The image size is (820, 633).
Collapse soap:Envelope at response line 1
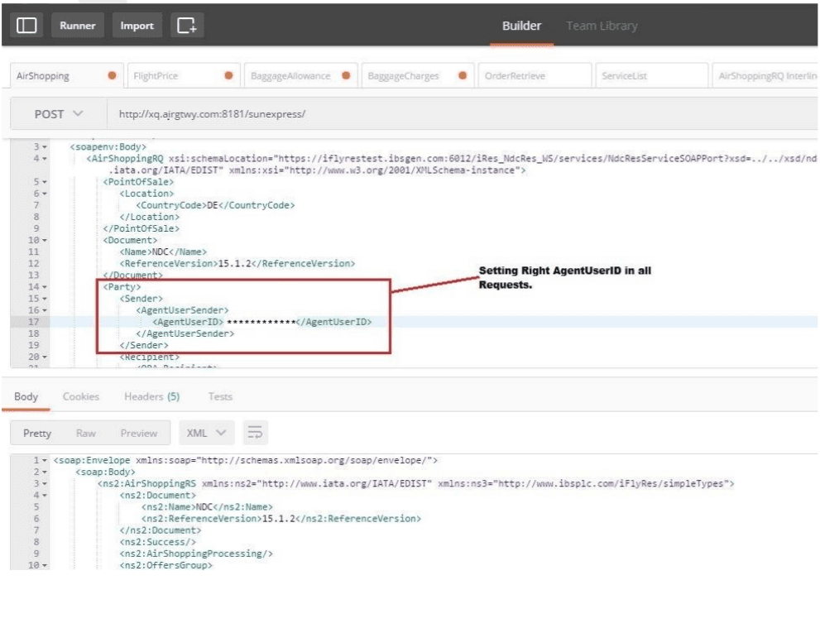(x=45, y=460)
